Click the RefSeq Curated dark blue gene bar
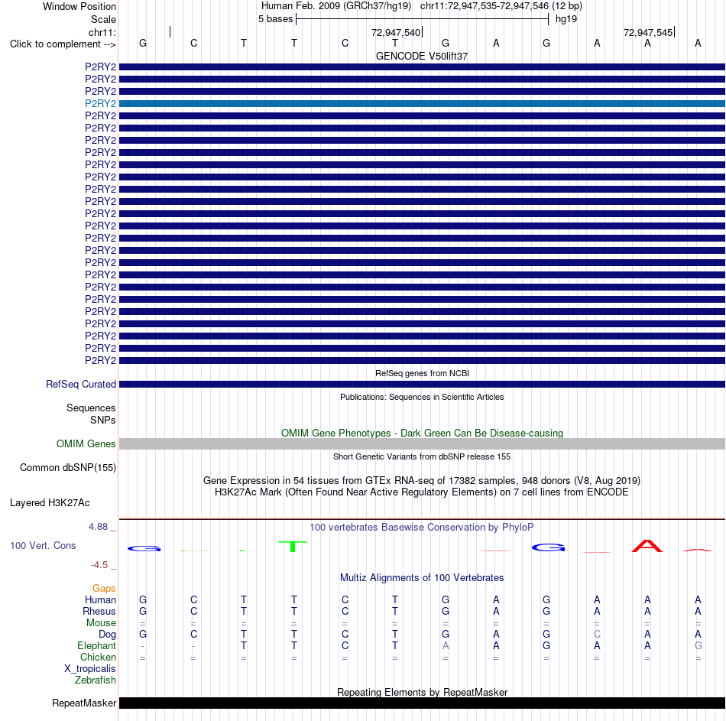The width and height of the screenshot is (726, 721). click(x=422, y=384)
